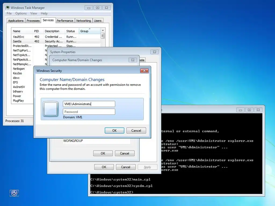Switch to the Performance tab
This screenshot has height=206, width=275.
click(x=65, y=21)
